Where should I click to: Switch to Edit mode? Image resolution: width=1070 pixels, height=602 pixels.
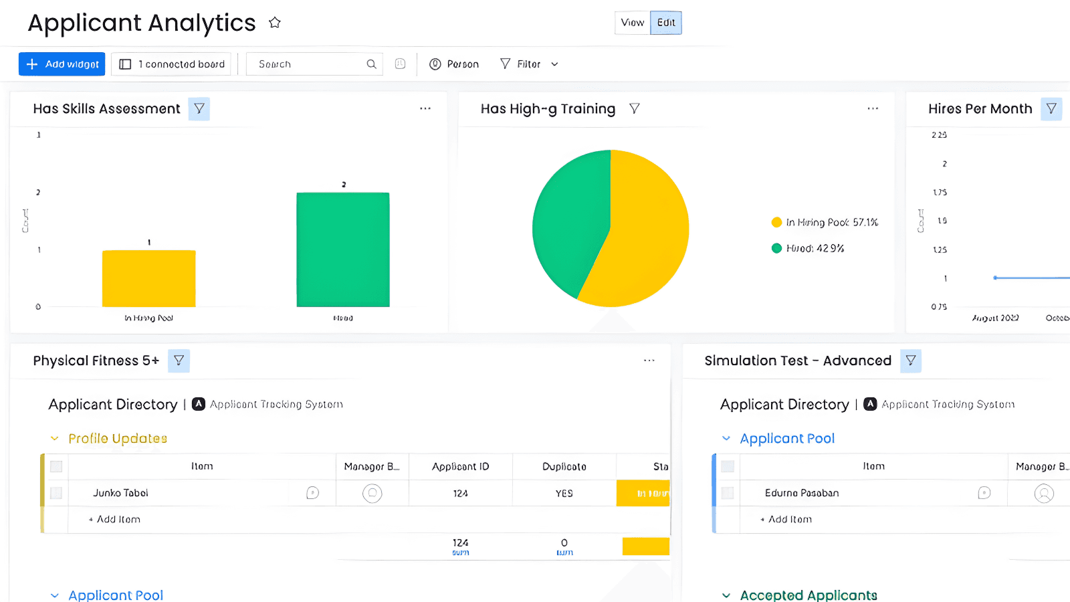pos(666,23)
